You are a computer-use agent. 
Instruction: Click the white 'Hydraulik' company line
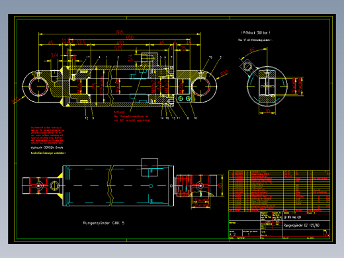click(x=47, y=148)
